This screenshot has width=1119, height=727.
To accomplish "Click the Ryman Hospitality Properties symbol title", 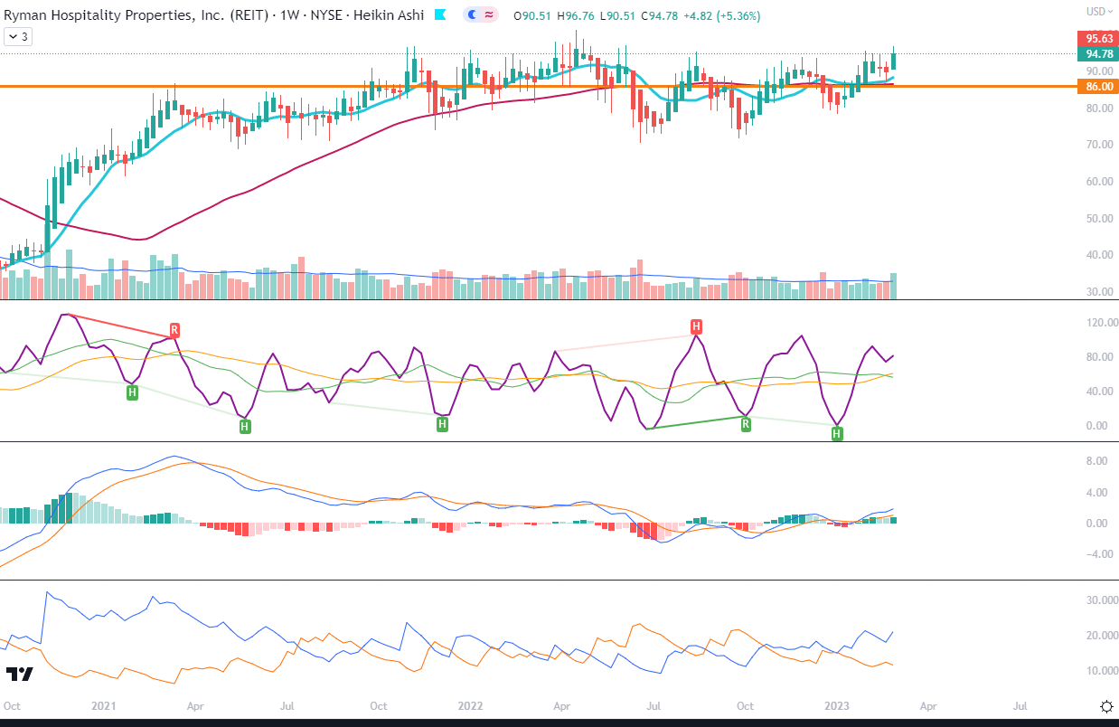I will click(x=135, y=15).
